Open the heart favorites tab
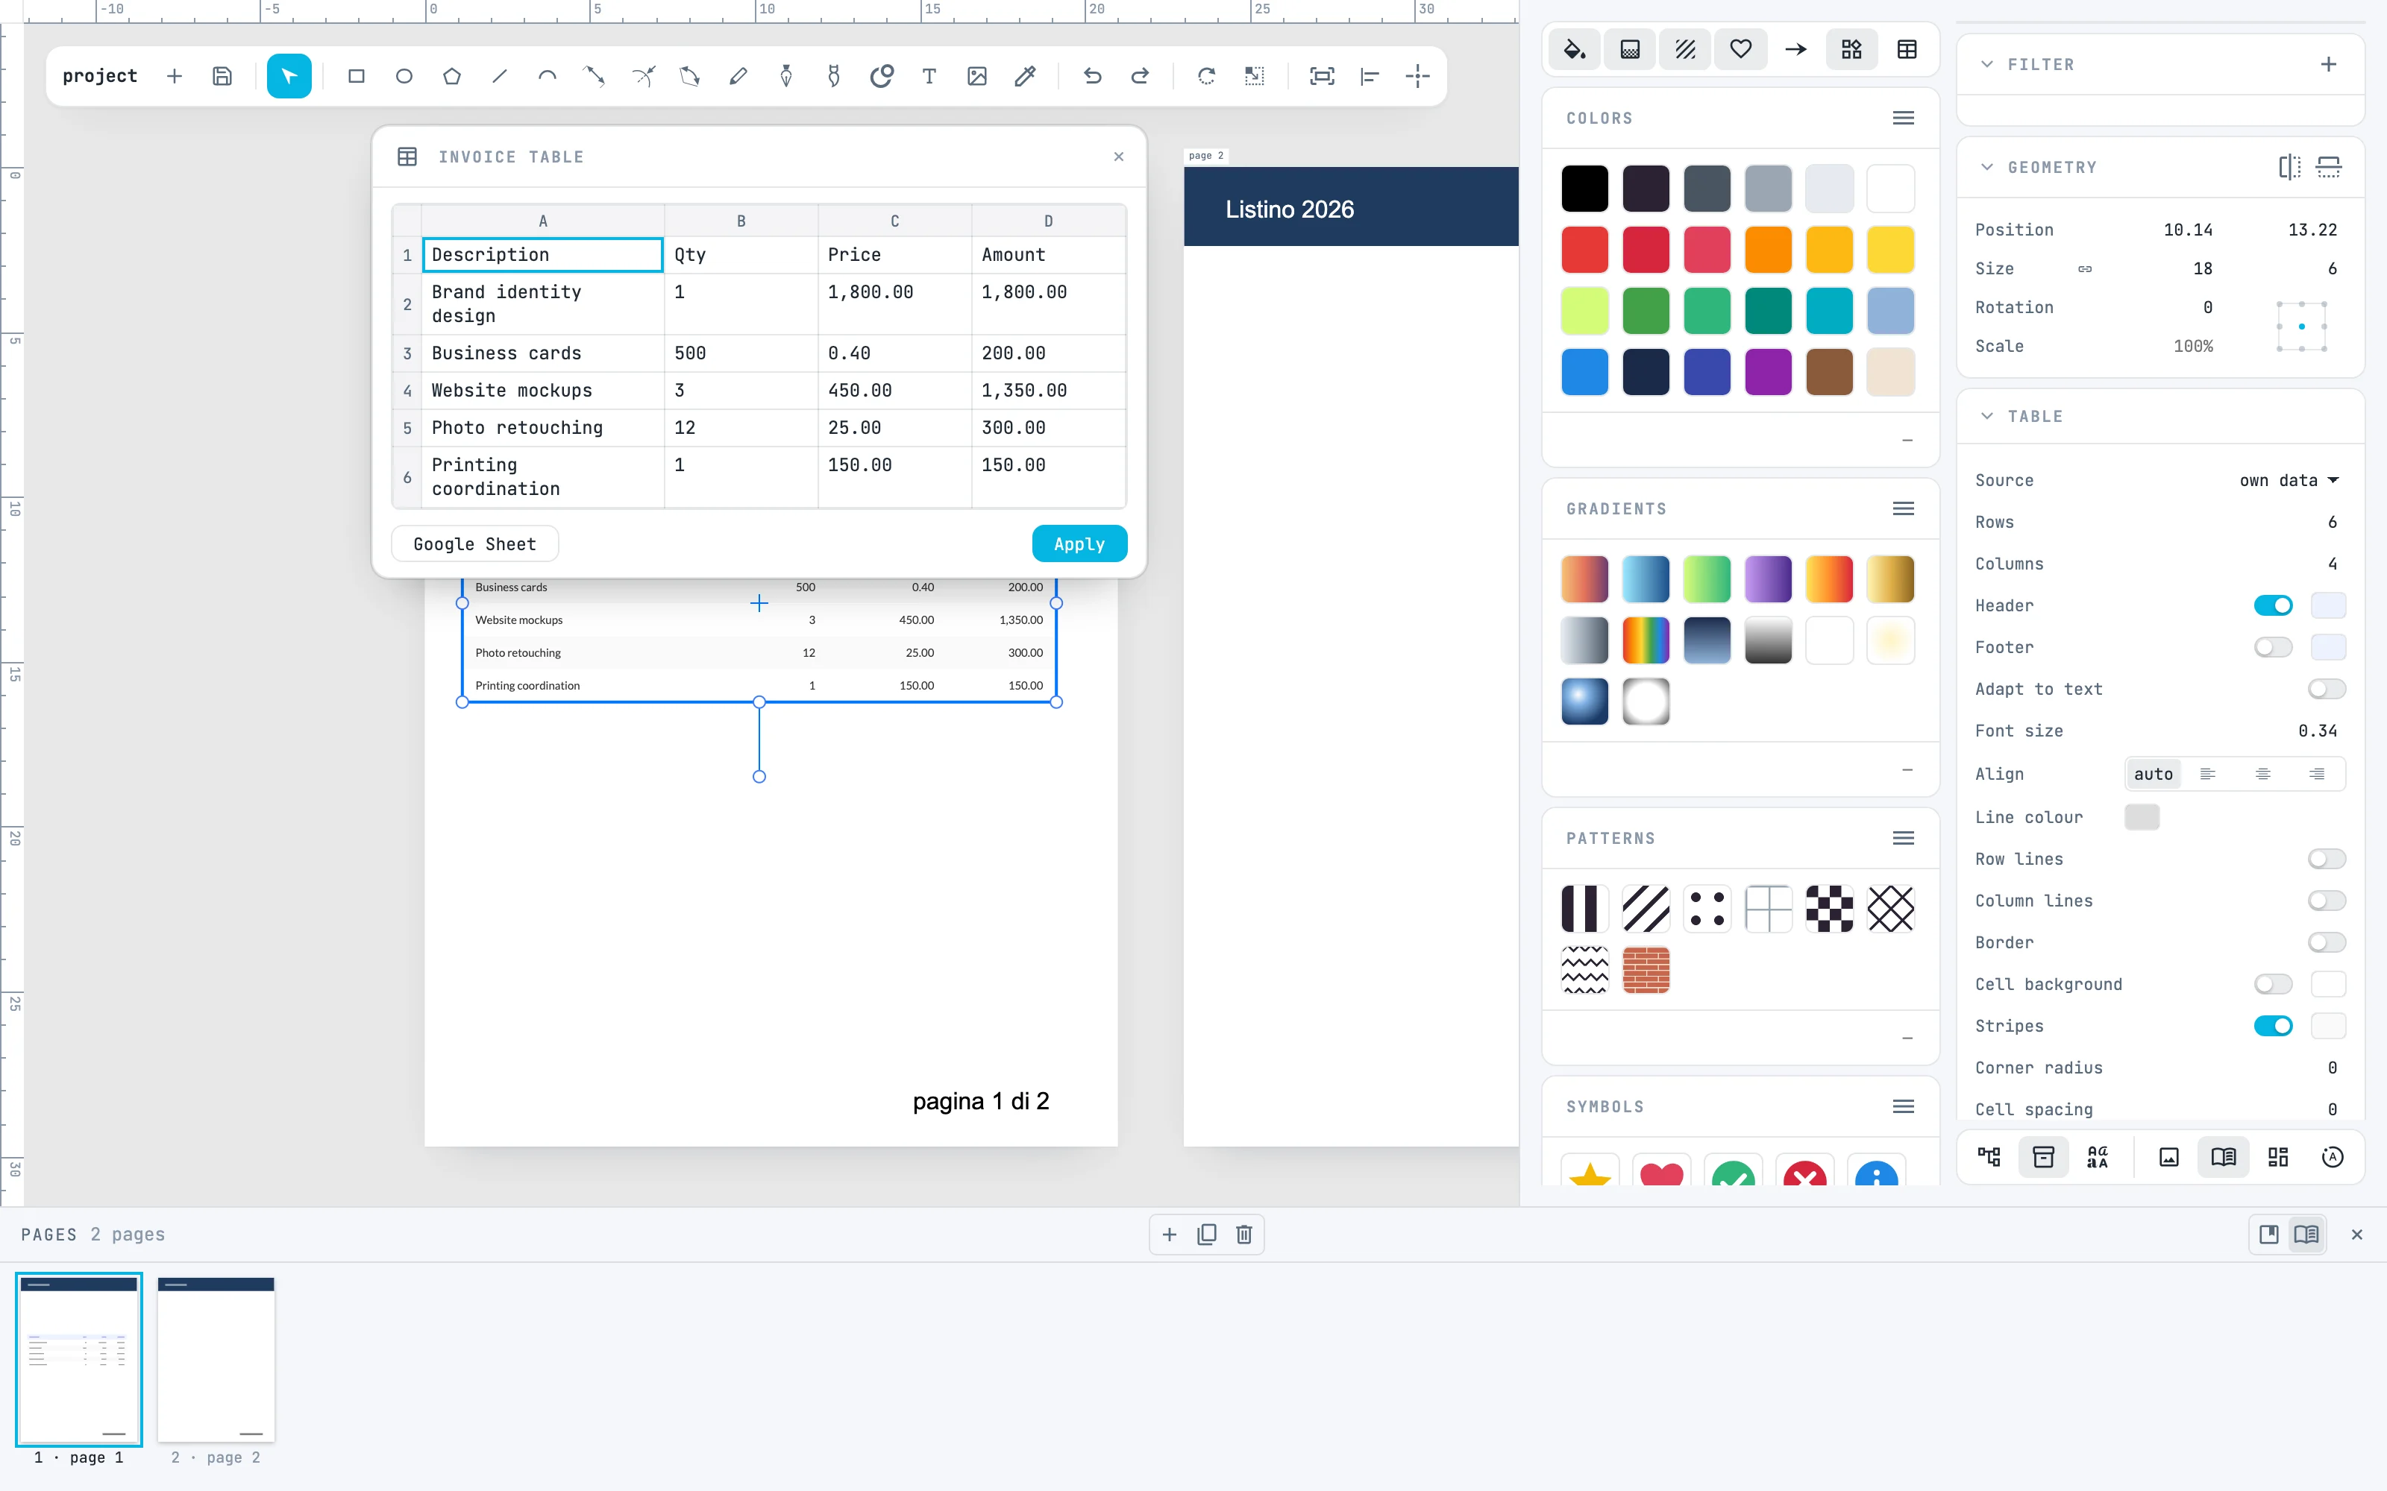Viewport: 2387px width, 1491px height. (x=1741, y=49)
